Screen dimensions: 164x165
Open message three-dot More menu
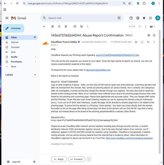[x=154, y=42]
